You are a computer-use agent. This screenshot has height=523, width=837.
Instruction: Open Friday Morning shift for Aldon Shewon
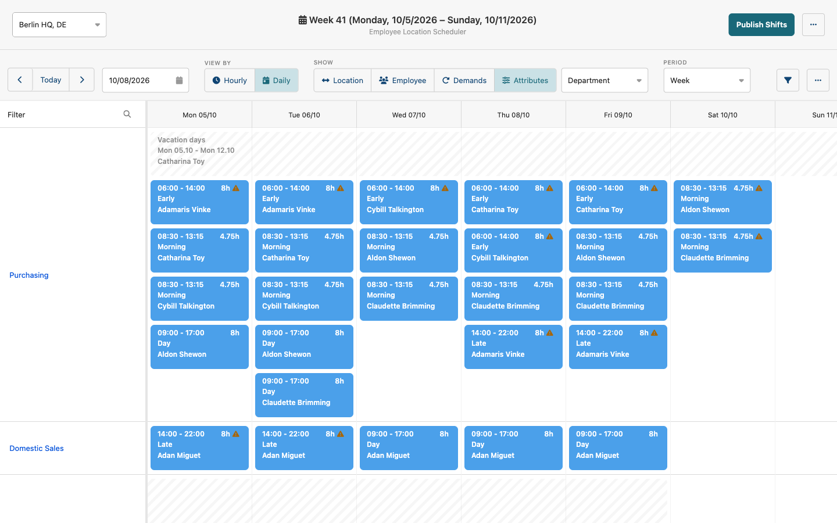tap(618, 250)
